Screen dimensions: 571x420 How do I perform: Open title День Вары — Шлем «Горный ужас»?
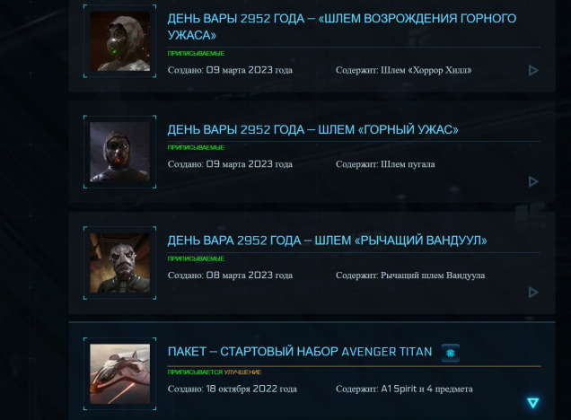(312, 129)
